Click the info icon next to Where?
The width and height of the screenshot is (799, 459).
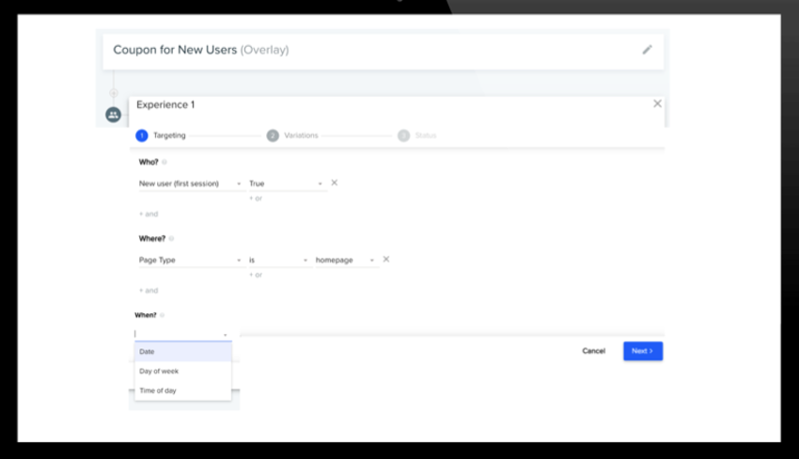(173, 239)
